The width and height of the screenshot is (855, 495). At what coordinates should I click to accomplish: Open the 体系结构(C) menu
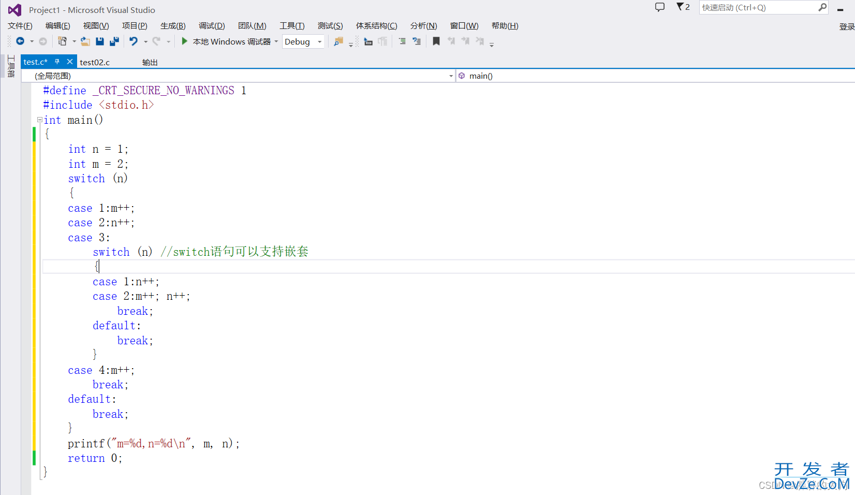click(x=376, y=26)
